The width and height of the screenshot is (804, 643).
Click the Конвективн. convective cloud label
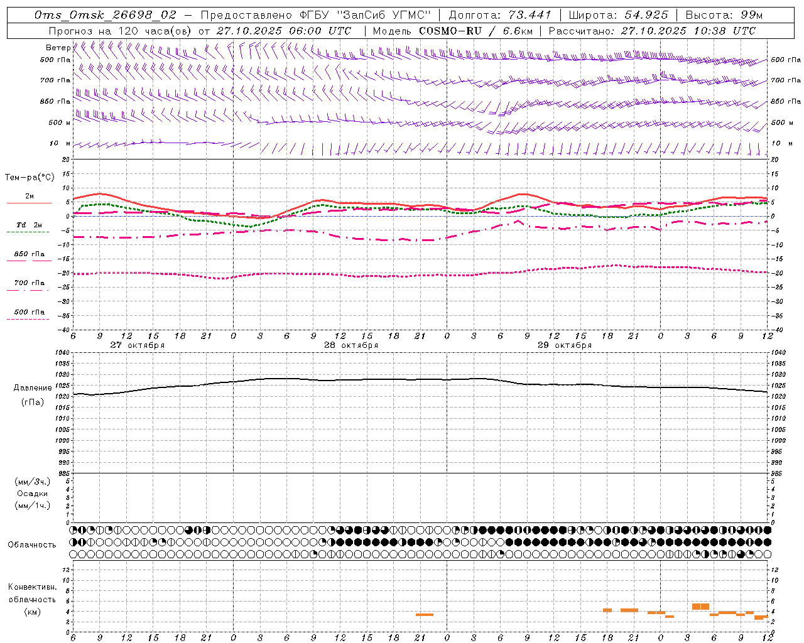[x=33, y=587]
